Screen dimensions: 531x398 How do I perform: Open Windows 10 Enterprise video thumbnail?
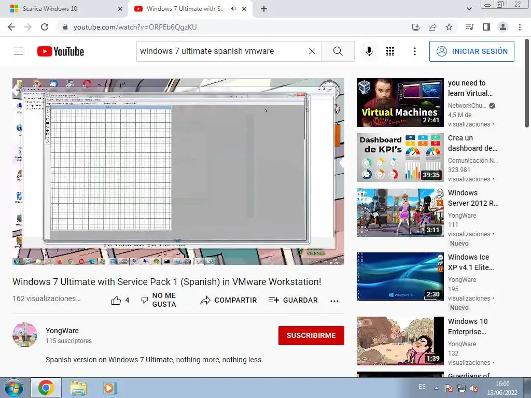[x=400, y=341]
